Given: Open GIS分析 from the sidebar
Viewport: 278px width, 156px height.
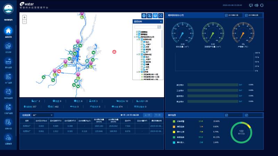Looking at the screenshot, I should (x=8, y=46).
